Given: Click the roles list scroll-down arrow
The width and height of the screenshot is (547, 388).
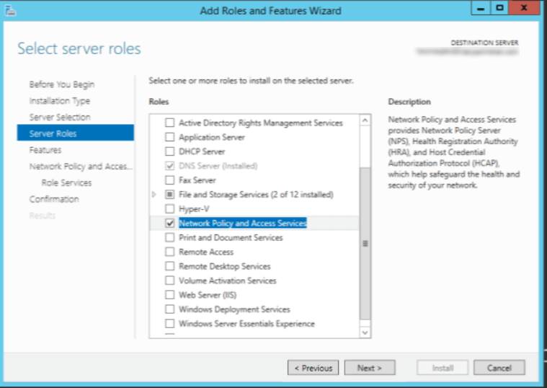Looking at the screenshot, I should point(365,332).
